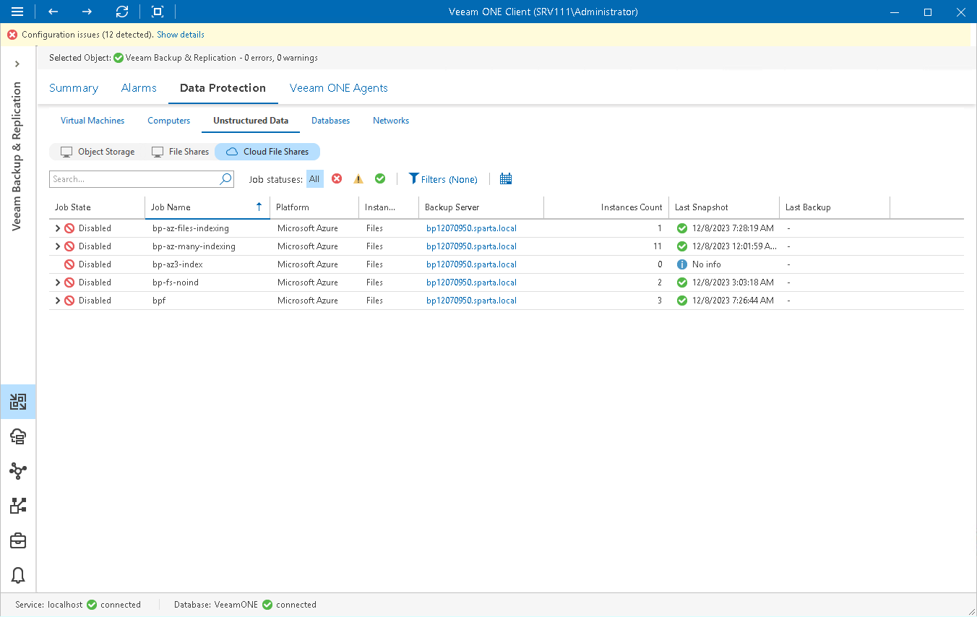Viewport: 977px width, 617px height.
Task: Expand the bpf job row
Action: point(58,301)
